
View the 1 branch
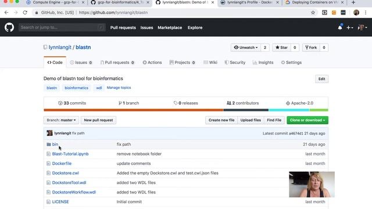tap(129, 103)
